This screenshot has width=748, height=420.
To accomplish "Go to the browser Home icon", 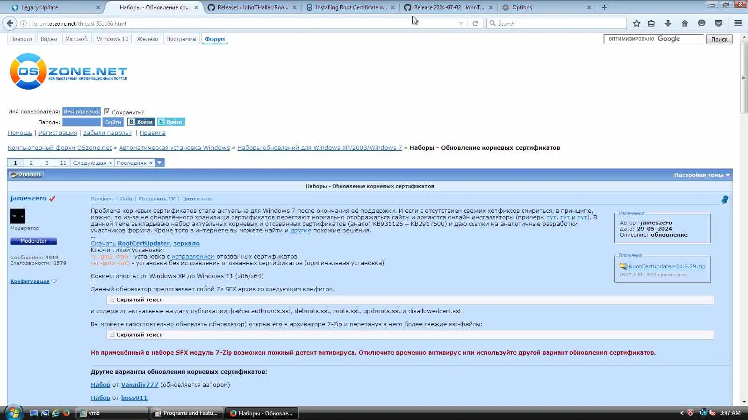I will point(685,23).
